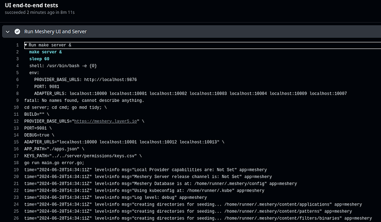Select log line number 9 with fatal message
This screenshot has height=222, width=381.
coord(17,100)
